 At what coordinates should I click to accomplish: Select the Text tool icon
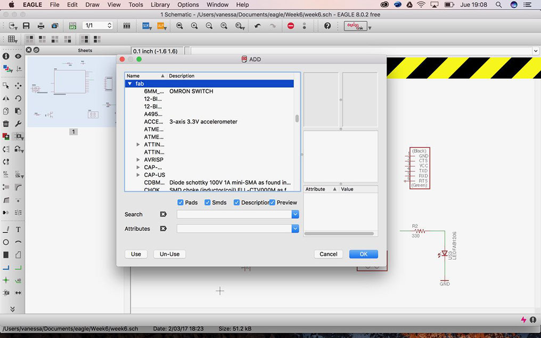[18, 229]
